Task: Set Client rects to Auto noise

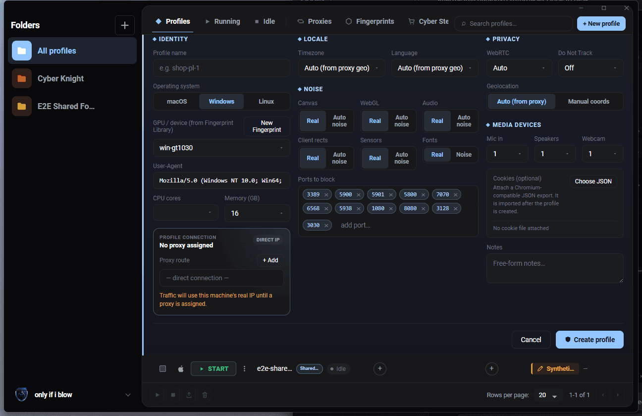Action: point(339,158)
